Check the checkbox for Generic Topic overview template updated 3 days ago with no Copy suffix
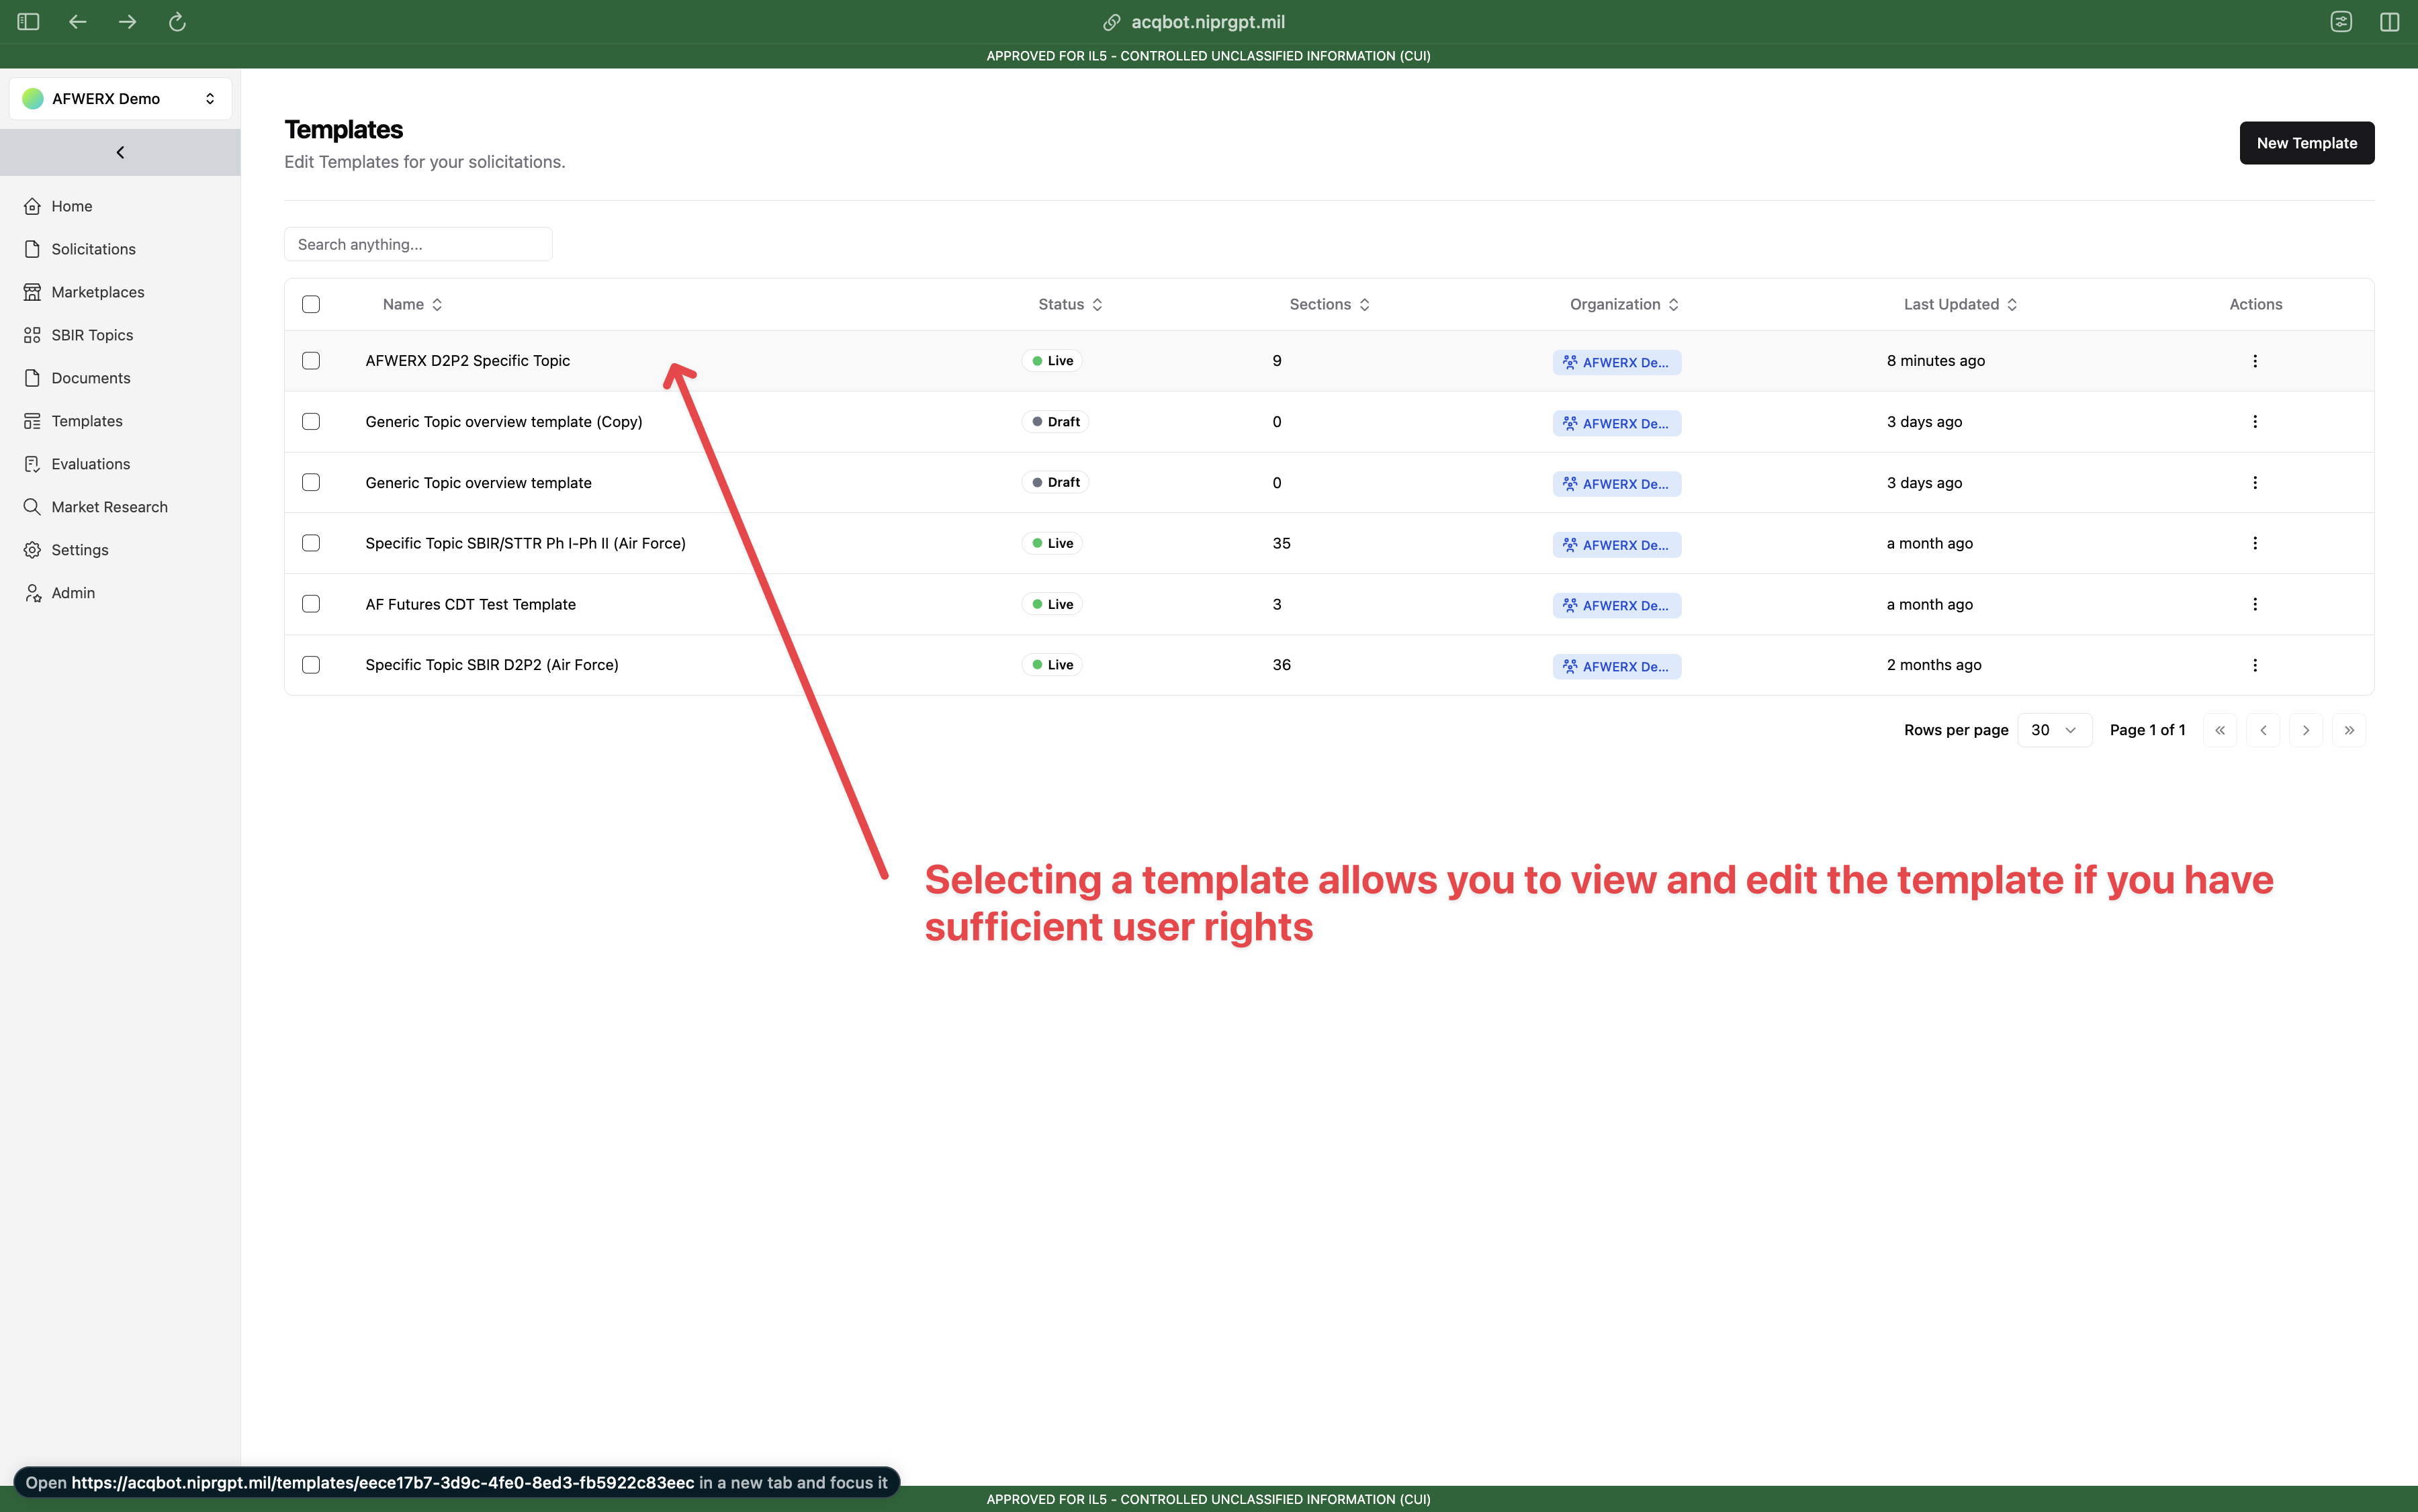Screen dimensions: 2418x1512 (311, 482)
